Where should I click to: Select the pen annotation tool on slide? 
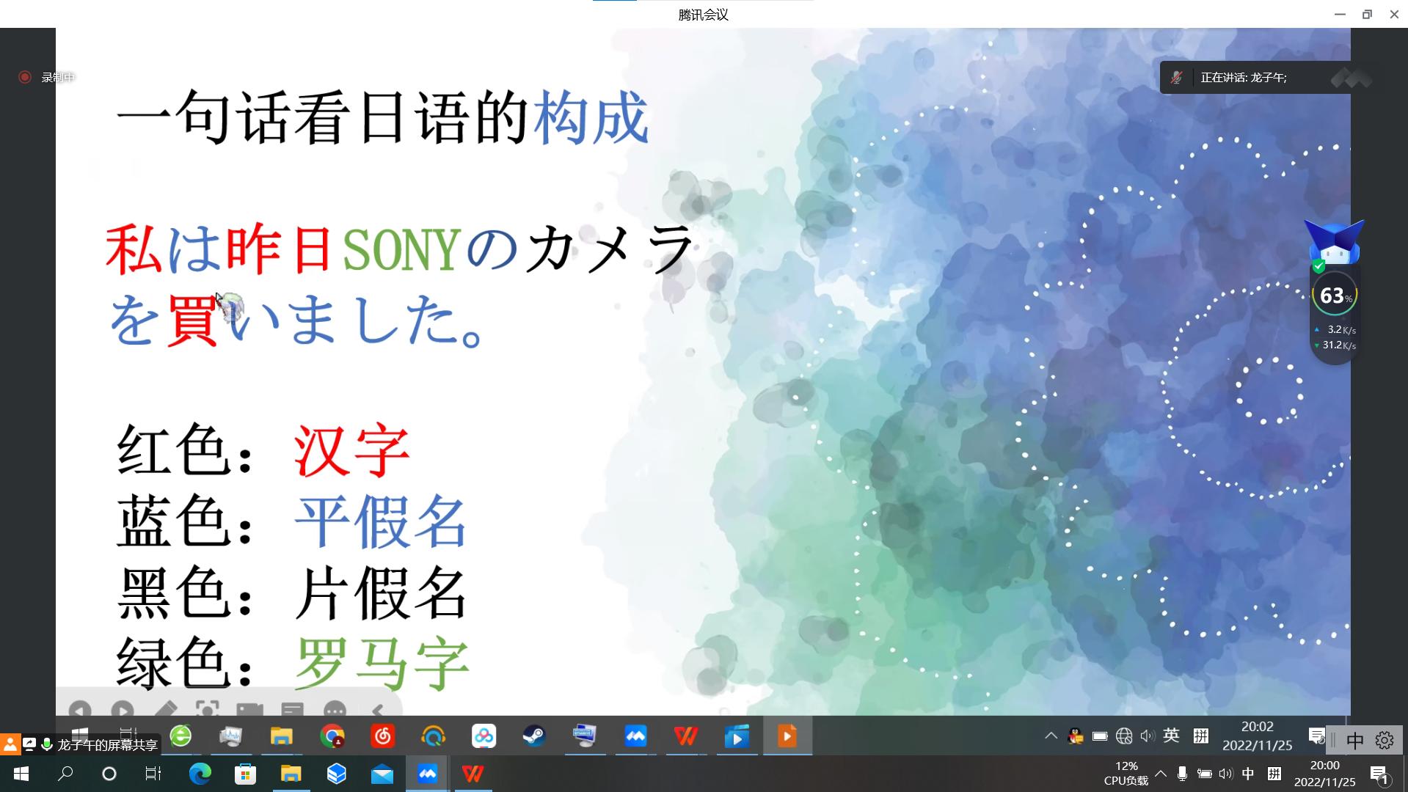pos(166,710)
